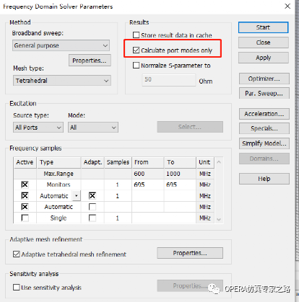Open the Mesh type Tetrahedral dropdown
The image size is (299, 302).
click(x=62, y=81)
